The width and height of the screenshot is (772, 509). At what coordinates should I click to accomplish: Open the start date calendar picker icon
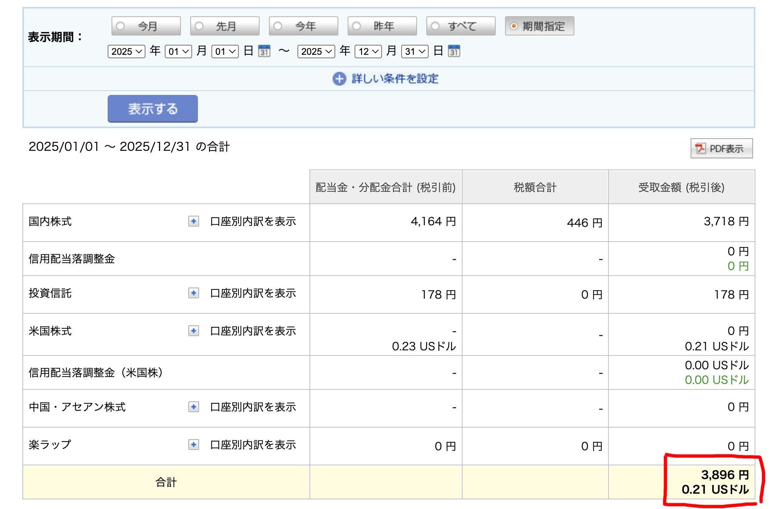click(264, 51)
